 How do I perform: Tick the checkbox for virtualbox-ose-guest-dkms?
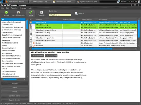(x=31, y=30)
